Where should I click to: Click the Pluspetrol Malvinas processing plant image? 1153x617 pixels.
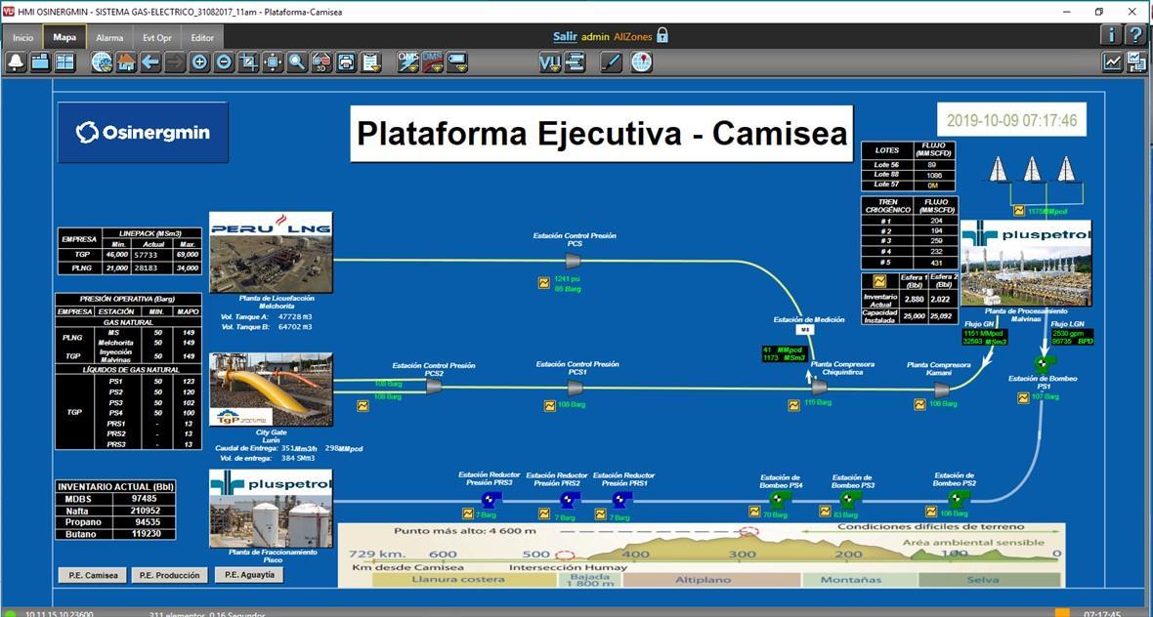(1026, 263)
